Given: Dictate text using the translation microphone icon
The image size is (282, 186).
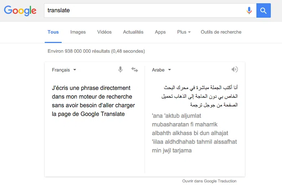Looking at the screenshot, I should click(120, 69).
